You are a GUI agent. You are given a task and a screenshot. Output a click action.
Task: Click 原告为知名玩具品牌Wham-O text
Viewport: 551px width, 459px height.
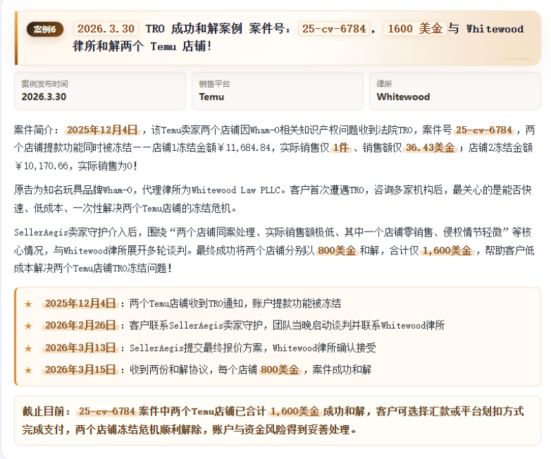pos(74,190)
